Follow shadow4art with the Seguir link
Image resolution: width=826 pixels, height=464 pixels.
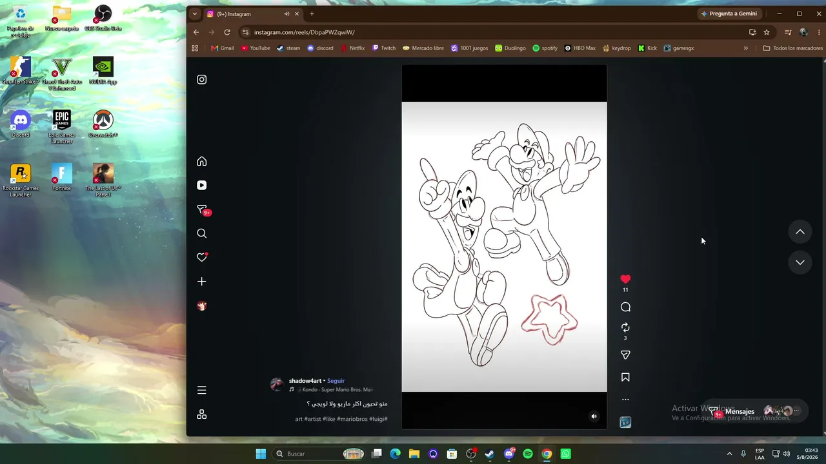tap(336, 381)
